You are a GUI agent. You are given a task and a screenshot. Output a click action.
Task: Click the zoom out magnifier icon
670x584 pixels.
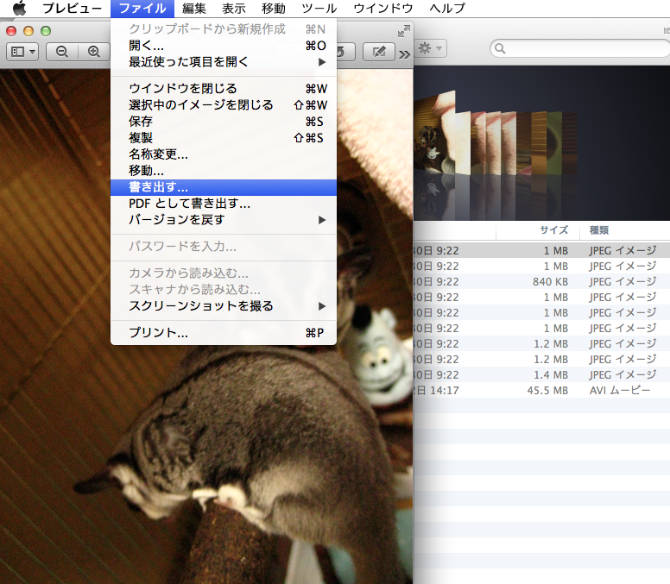click(x=62, y=52)
